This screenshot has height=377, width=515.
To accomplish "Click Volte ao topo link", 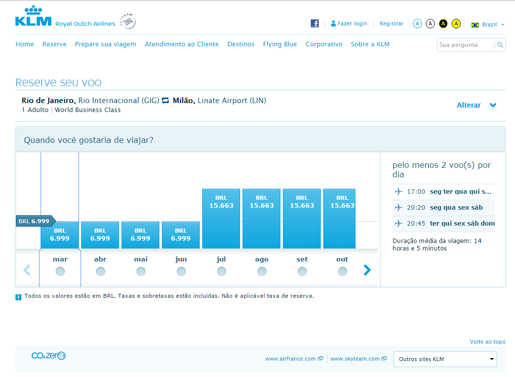I will [x=488, y=342].
